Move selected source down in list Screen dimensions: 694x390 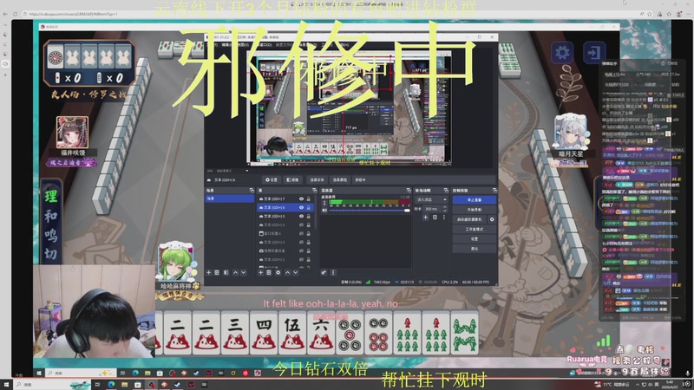(296, 272)
